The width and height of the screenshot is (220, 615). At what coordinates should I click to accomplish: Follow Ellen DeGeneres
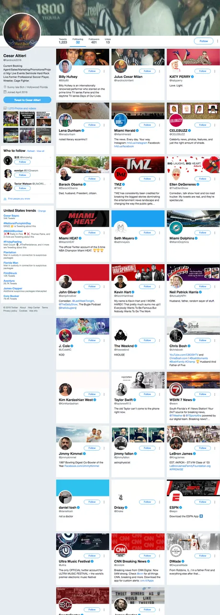click(x=203, y=178)
